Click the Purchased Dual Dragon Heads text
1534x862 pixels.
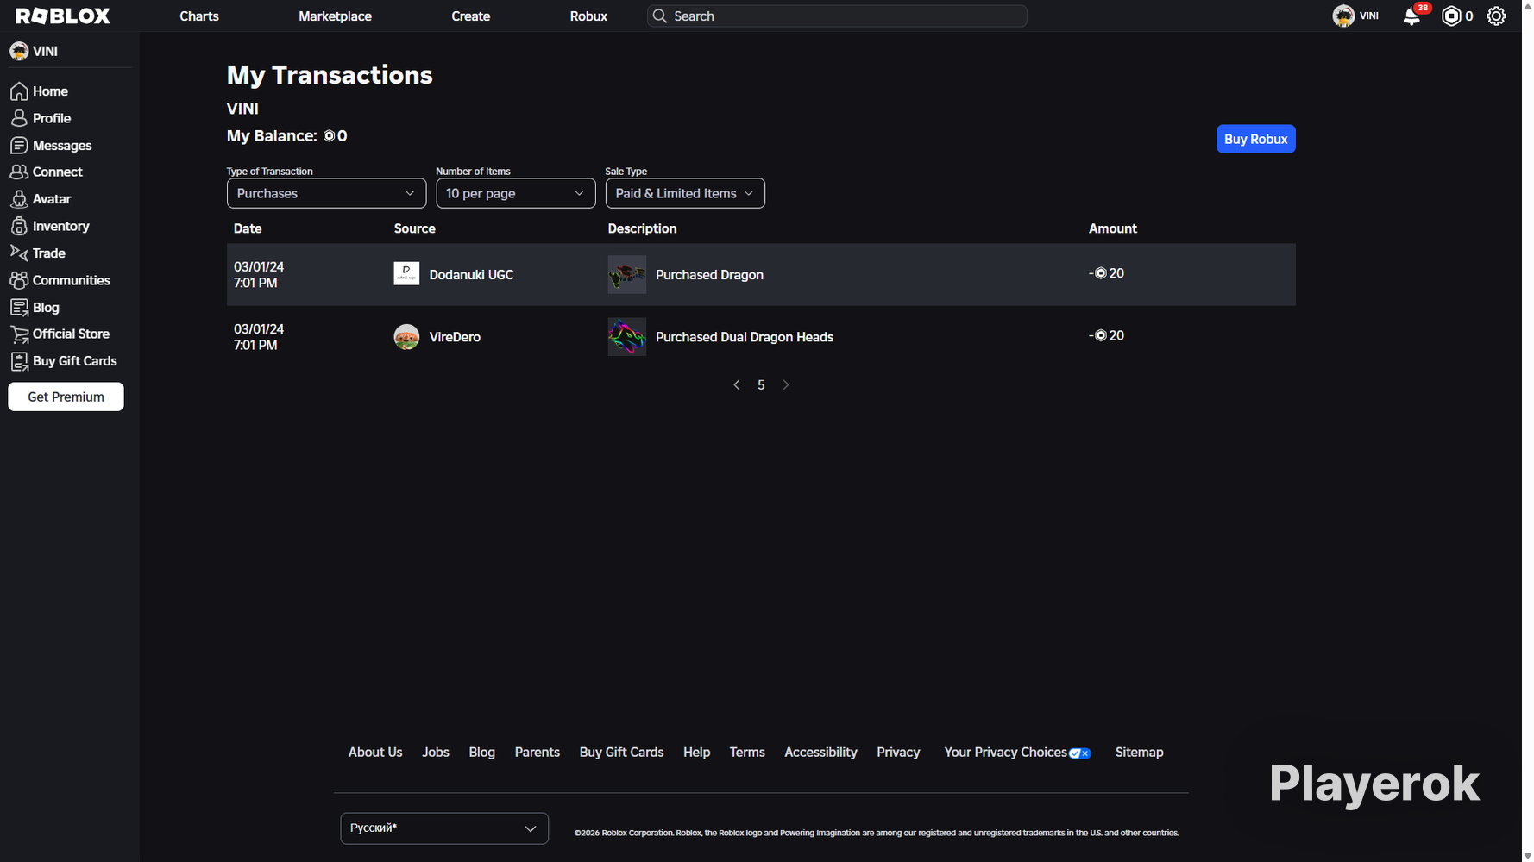[745, 337]
